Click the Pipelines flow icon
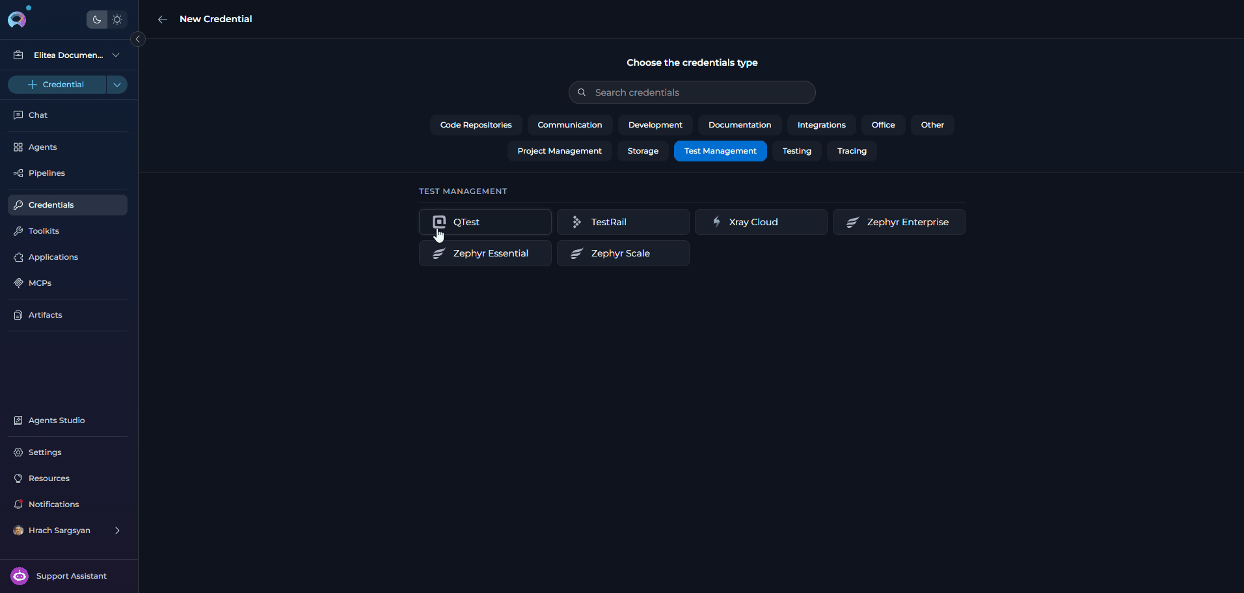Screen dimensions: 1244x593 point(18,173)
